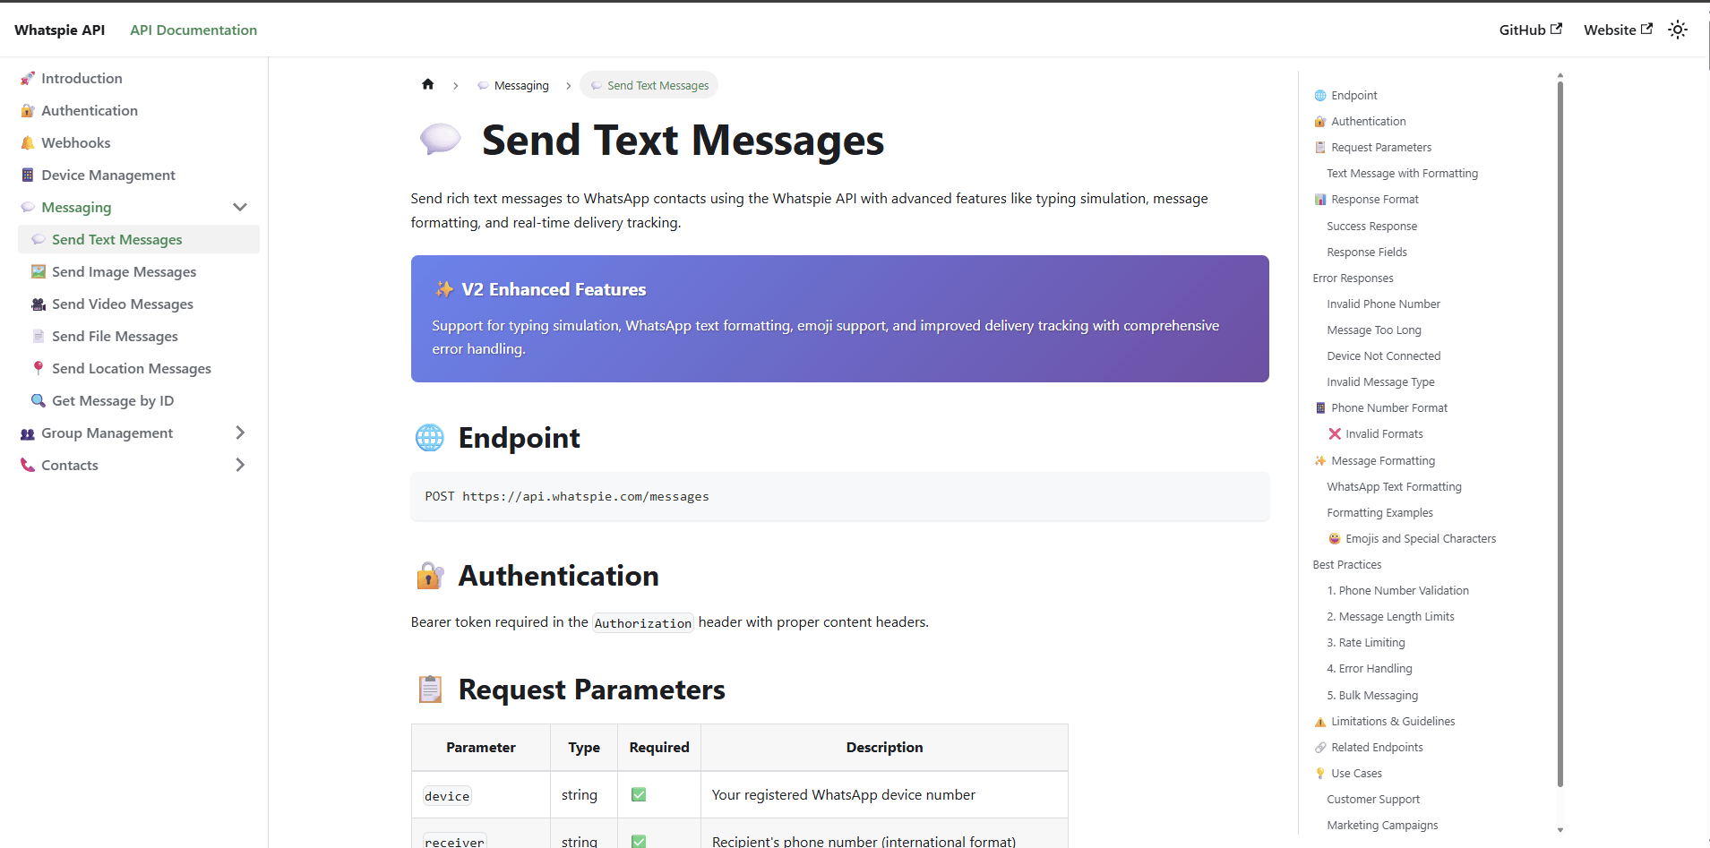Open the Website link
The height and width of the screenshot is (848, 1710).
[x=1618, y=30]
